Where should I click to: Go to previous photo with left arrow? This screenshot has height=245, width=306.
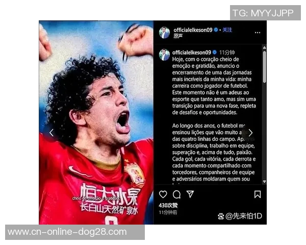pyautogui.click(x=52, y=133)
